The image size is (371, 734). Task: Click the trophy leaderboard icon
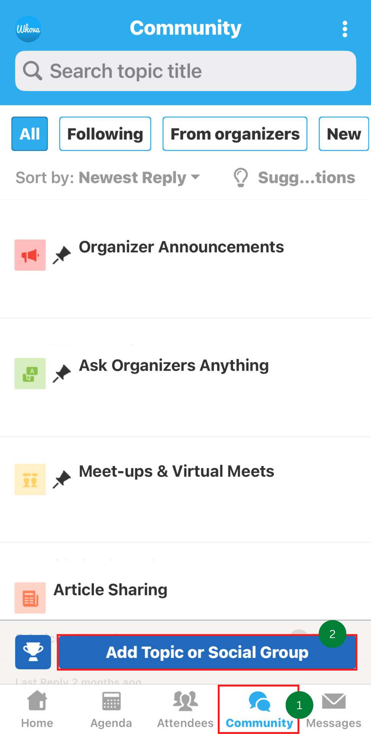(x=33, y=652)
